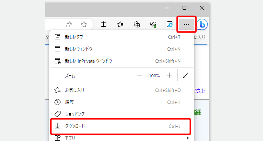Expand the アプリ submenu
Image resolution: width=263 pixels, height=141 pixels.
(121, 138)
